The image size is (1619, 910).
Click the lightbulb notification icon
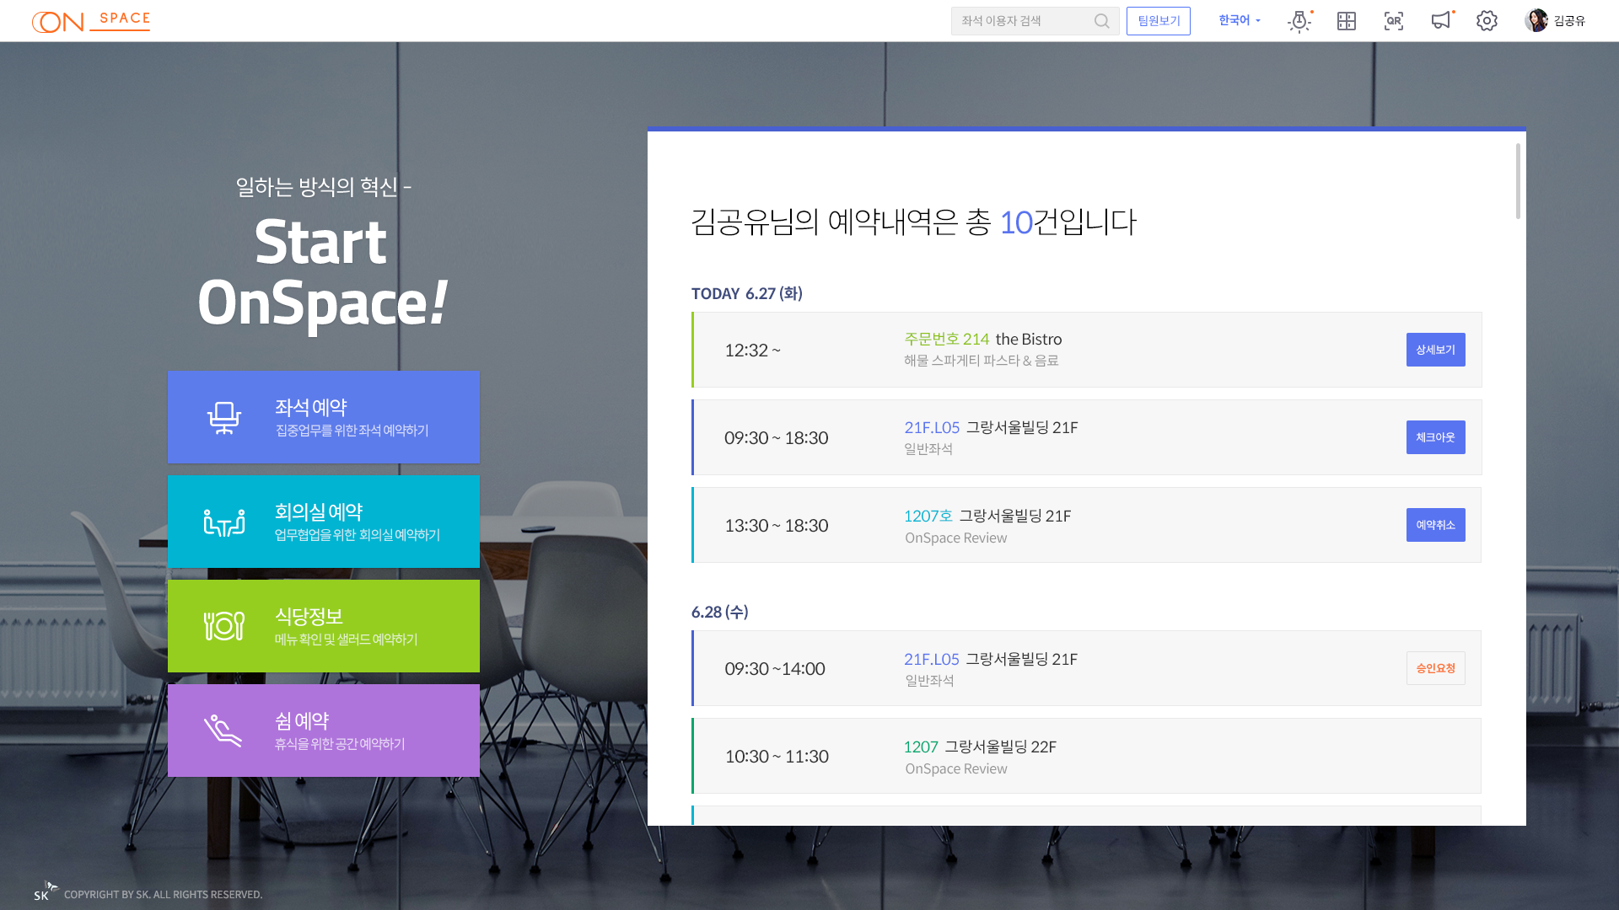click(x=1299, y=21)
